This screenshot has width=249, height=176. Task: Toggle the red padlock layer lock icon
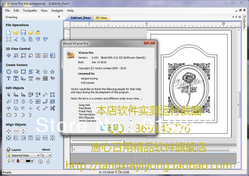(18, 161)
